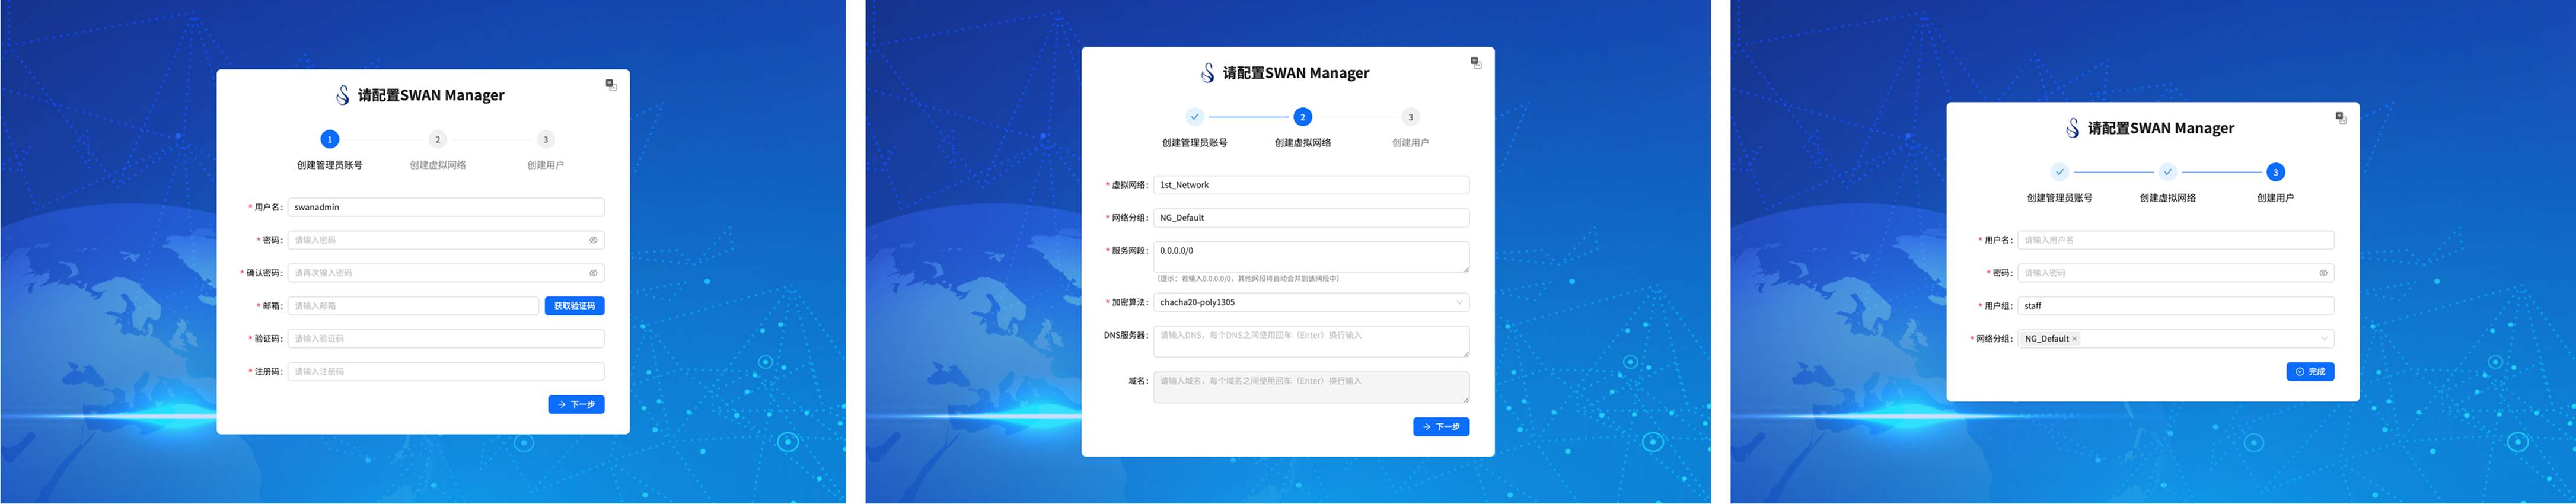Viewport: 2576px width, 504px height.
Task: Click the 完成 button
Action: [x=2309, y=372]
